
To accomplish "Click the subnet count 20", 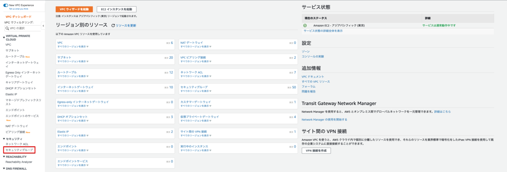I will [x=171, y=58].
